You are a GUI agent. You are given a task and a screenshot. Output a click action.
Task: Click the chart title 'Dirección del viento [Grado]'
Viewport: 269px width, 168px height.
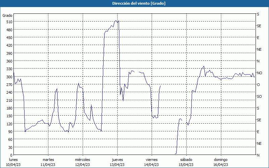pyautogui.click(x=139, y=3)
